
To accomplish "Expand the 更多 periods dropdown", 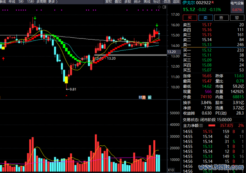I will click(x=53, y=2).
